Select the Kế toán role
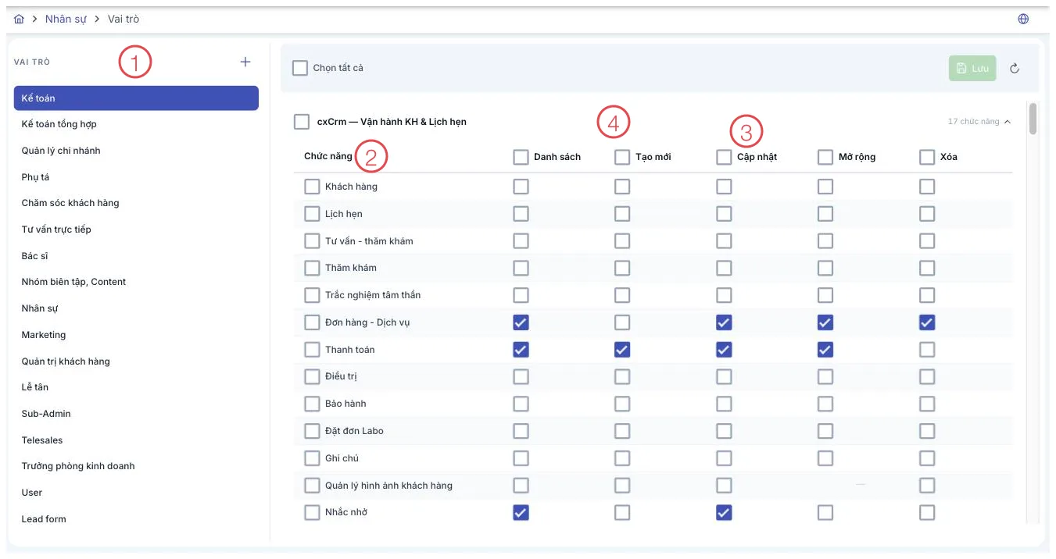 pyautogui.click(x=136, y=98)
